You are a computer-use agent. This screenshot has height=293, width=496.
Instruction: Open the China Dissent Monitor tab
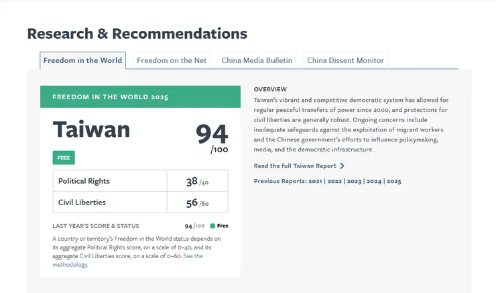(x=345, y=60)
